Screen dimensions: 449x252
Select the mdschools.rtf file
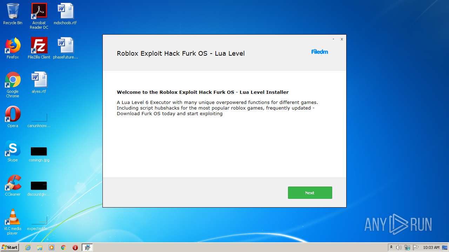click(x=65, y=14)
